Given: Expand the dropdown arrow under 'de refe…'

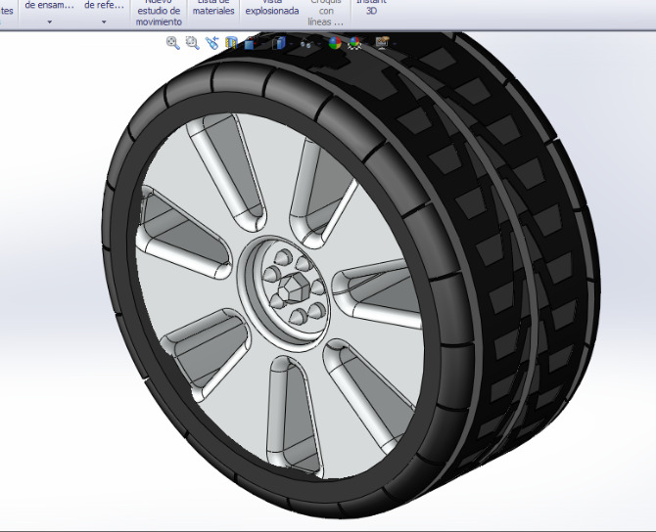Looking at the screenshot, I should pos(104,22).
